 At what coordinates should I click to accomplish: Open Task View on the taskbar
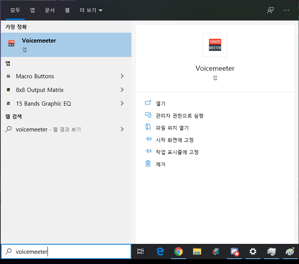[141, 251]
